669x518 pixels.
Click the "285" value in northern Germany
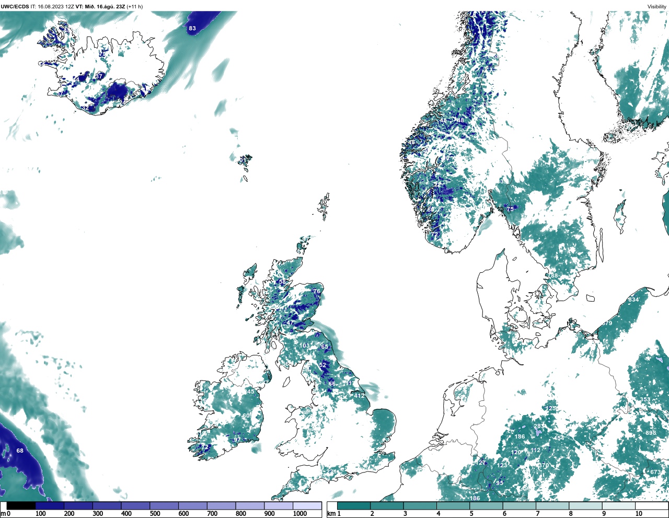point(539,427)
